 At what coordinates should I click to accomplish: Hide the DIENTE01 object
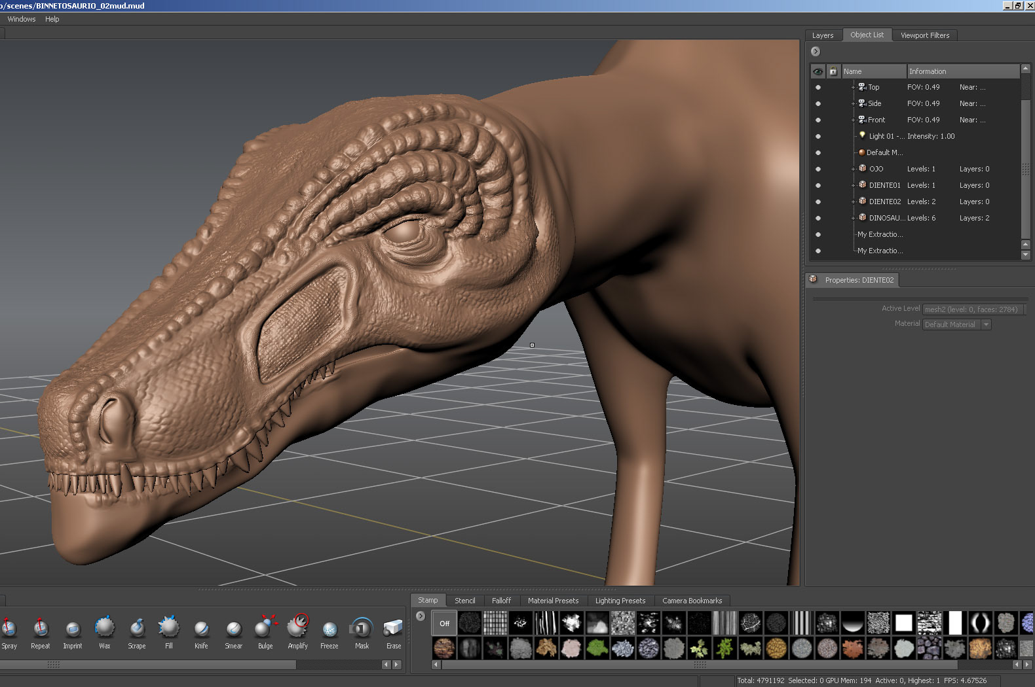click(x=818, y=186)
